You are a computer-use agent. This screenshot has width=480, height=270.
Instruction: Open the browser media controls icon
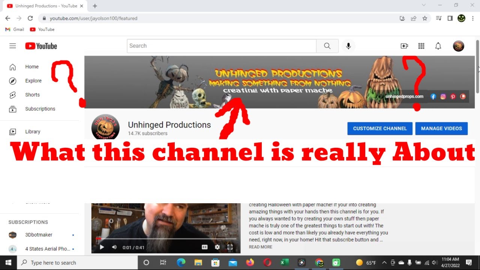point(439,18)
